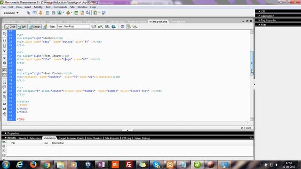Expand the Tag Inspector panel
This screenshot has width=301, height=169.
259,20
